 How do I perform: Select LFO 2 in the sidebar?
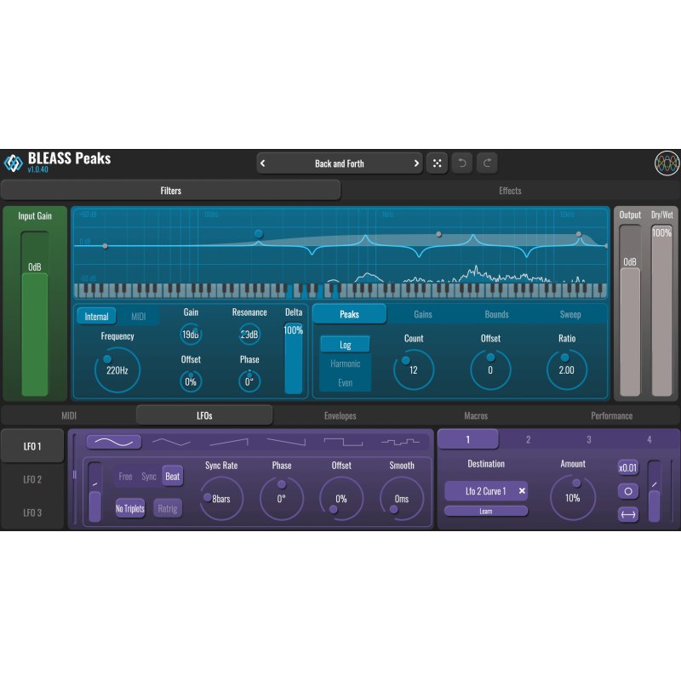click(32, 479)
